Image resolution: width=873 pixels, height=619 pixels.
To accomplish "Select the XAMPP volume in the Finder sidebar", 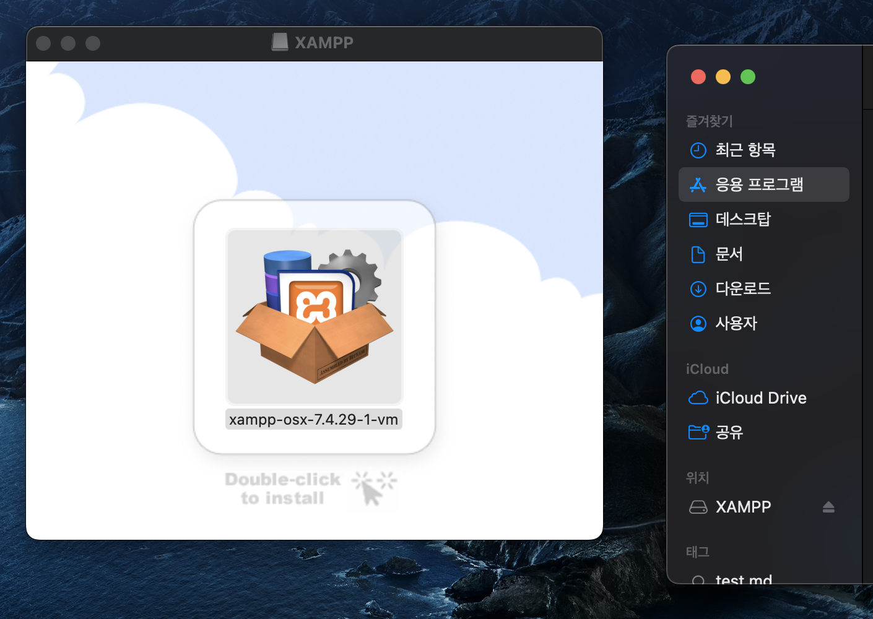I will pyautogui.click(x=763, y=507).
